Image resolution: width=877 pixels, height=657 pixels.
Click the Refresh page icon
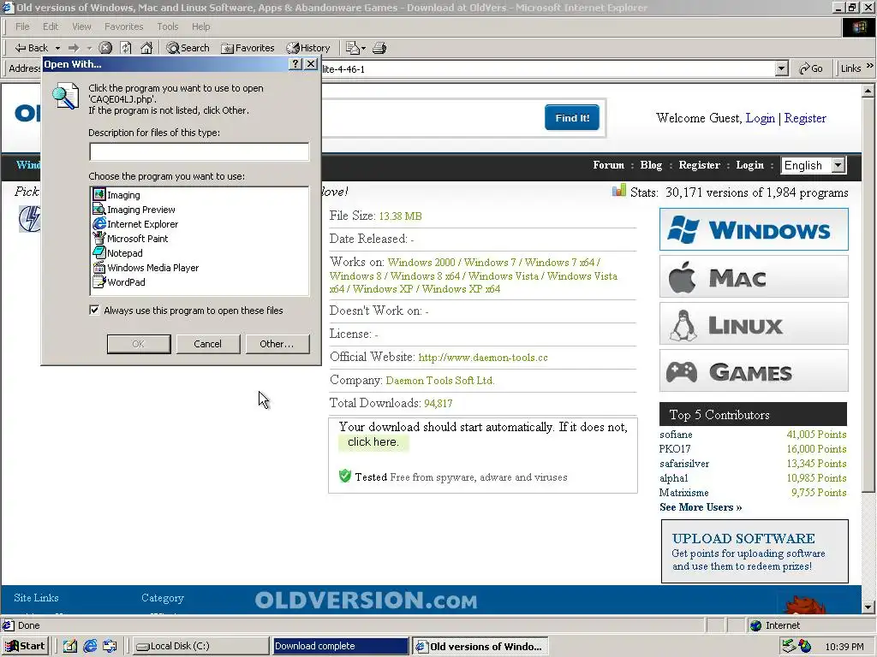click(x=126, y=48)
